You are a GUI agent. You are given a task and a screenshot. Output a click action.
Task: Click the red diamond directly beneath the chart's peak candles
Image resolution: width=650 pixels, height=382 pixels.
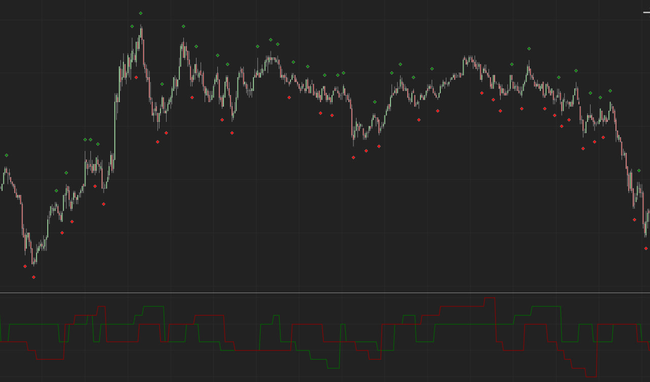click(x=136, y=77)
